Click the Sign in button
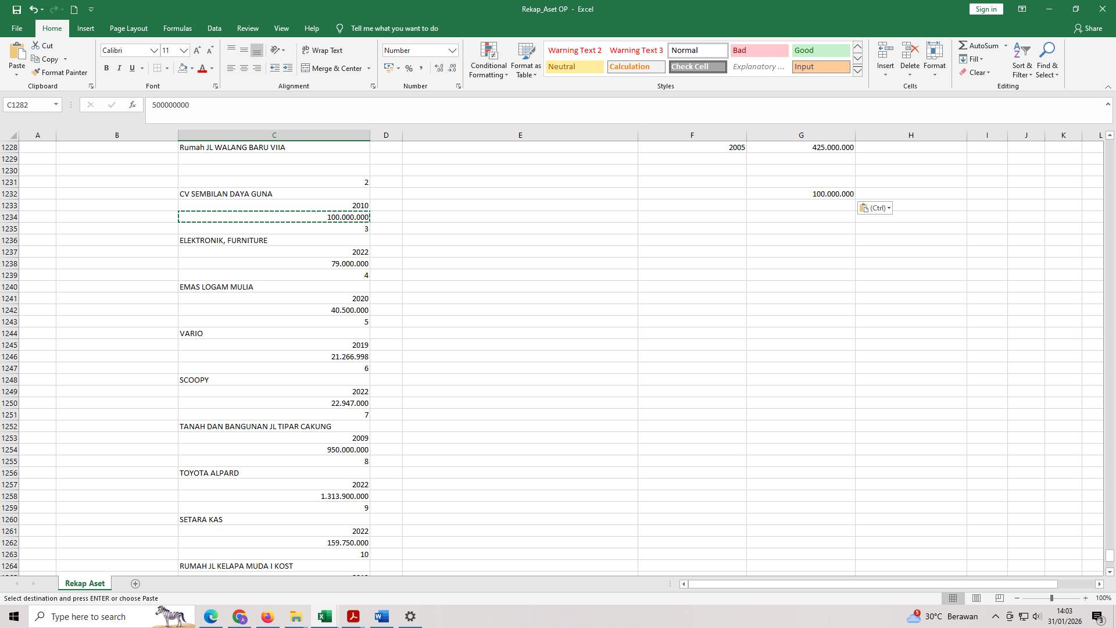Viewport: 1116px width, 628px height. click(x=985, y=9)
